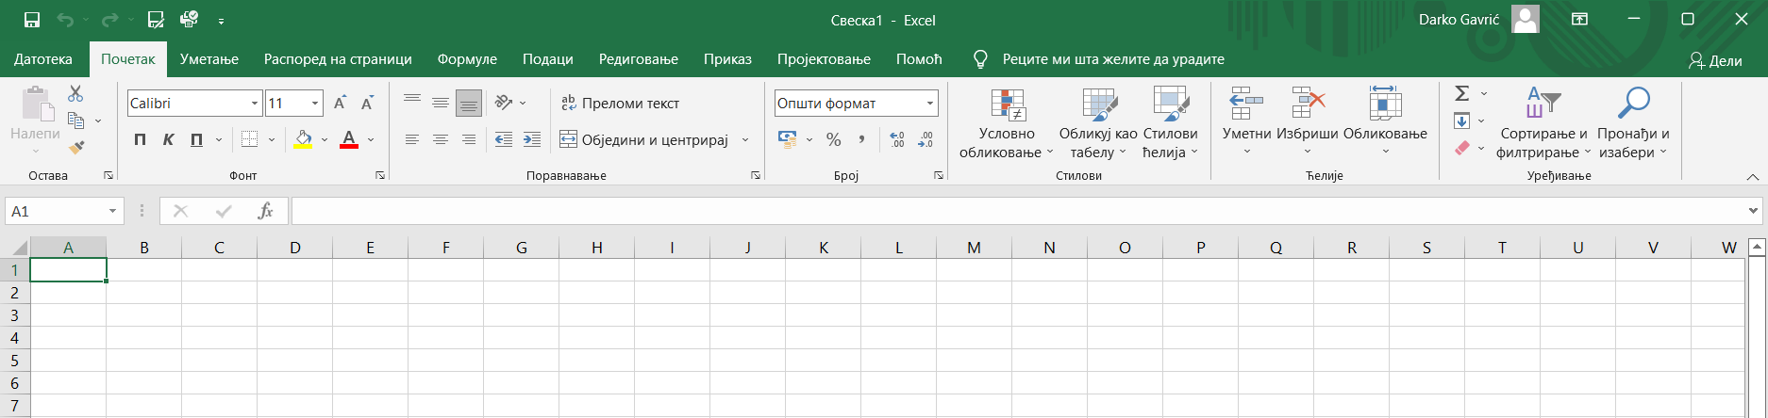Click the Save icon in title bar

point(32,20)
